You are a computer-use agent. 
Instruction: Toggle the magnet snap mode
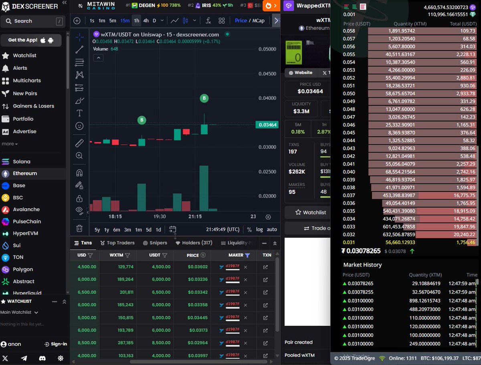tap(79, 173)
